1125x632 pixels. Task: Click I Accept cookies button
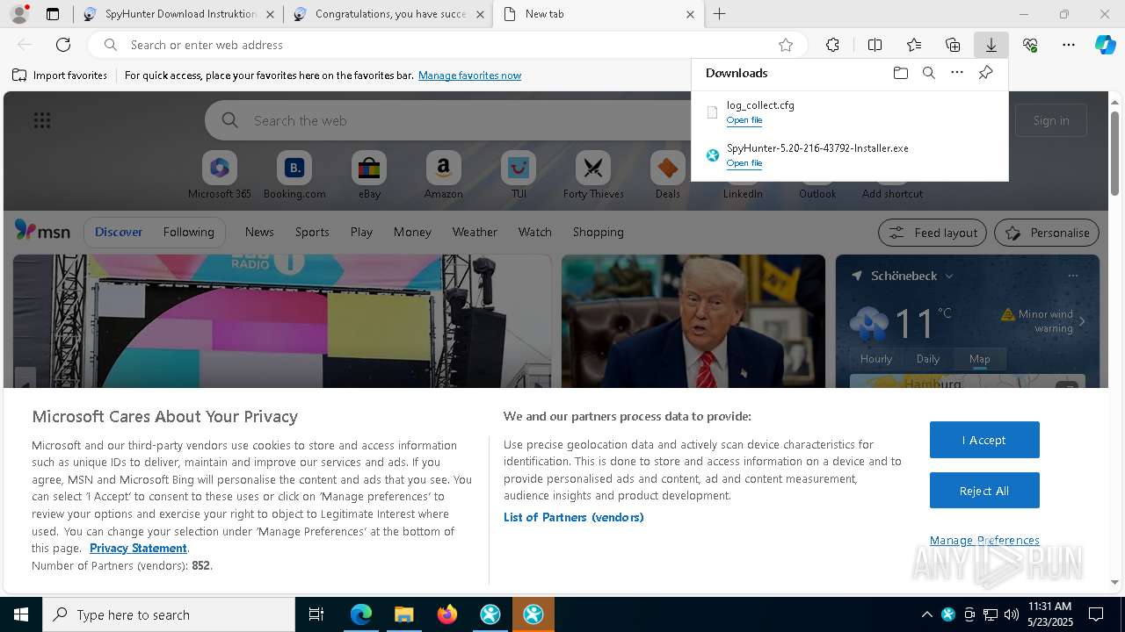(984, 440)
